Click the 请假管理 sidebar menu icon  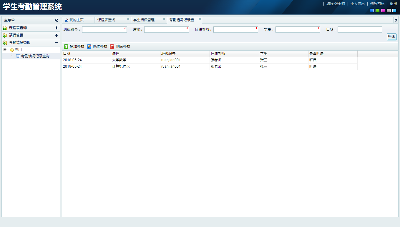[x=5, y=35]
